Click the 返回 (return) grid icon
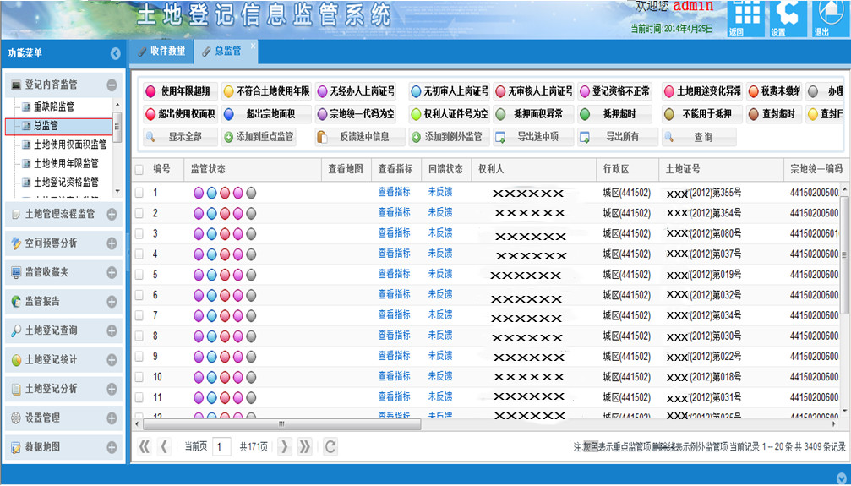 pyautogui.click(x=744, y=17)
